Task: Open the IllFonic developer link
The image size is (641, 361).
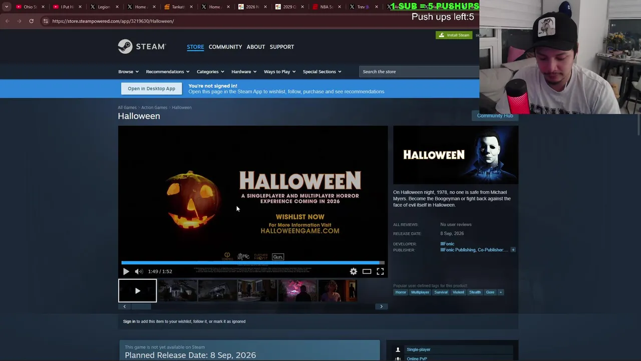Action: coord(447,244)
